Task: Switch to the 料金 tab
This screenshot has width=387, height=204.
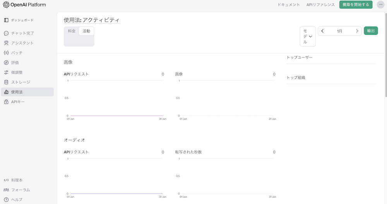Action: tap(72, 31)
